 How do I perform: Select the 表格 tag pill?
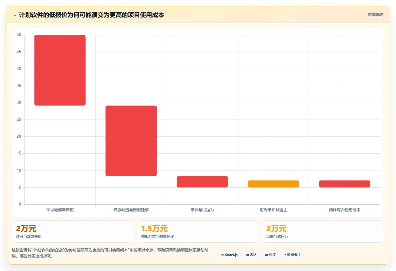pos(251,255)
